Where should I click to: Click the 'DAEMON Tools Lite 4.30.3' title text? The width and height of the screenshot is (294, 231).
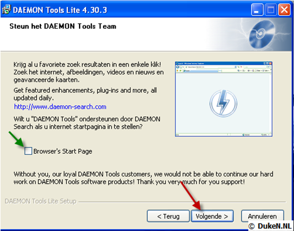60,10
